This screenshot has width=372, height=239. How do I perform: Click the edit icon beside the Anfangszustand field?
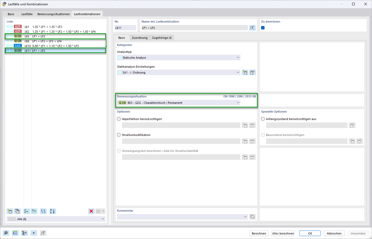(352, 125)
